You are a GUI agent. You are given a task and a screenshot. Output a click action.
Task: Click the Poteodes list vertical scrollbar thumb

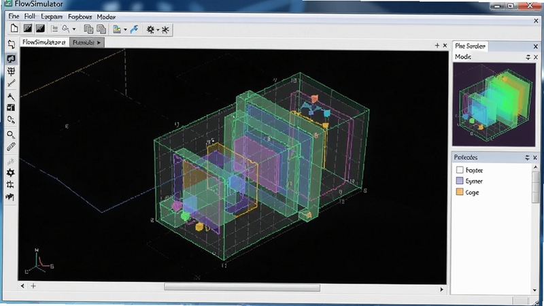(535, 188)
